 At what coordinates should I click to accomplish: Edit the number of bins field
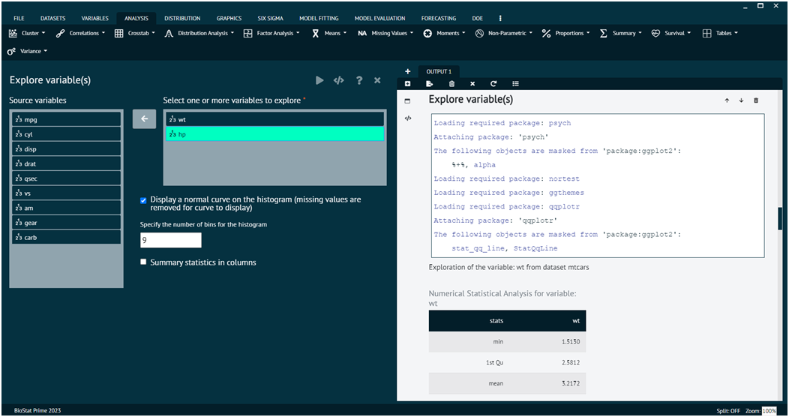(x=170, y=241)
